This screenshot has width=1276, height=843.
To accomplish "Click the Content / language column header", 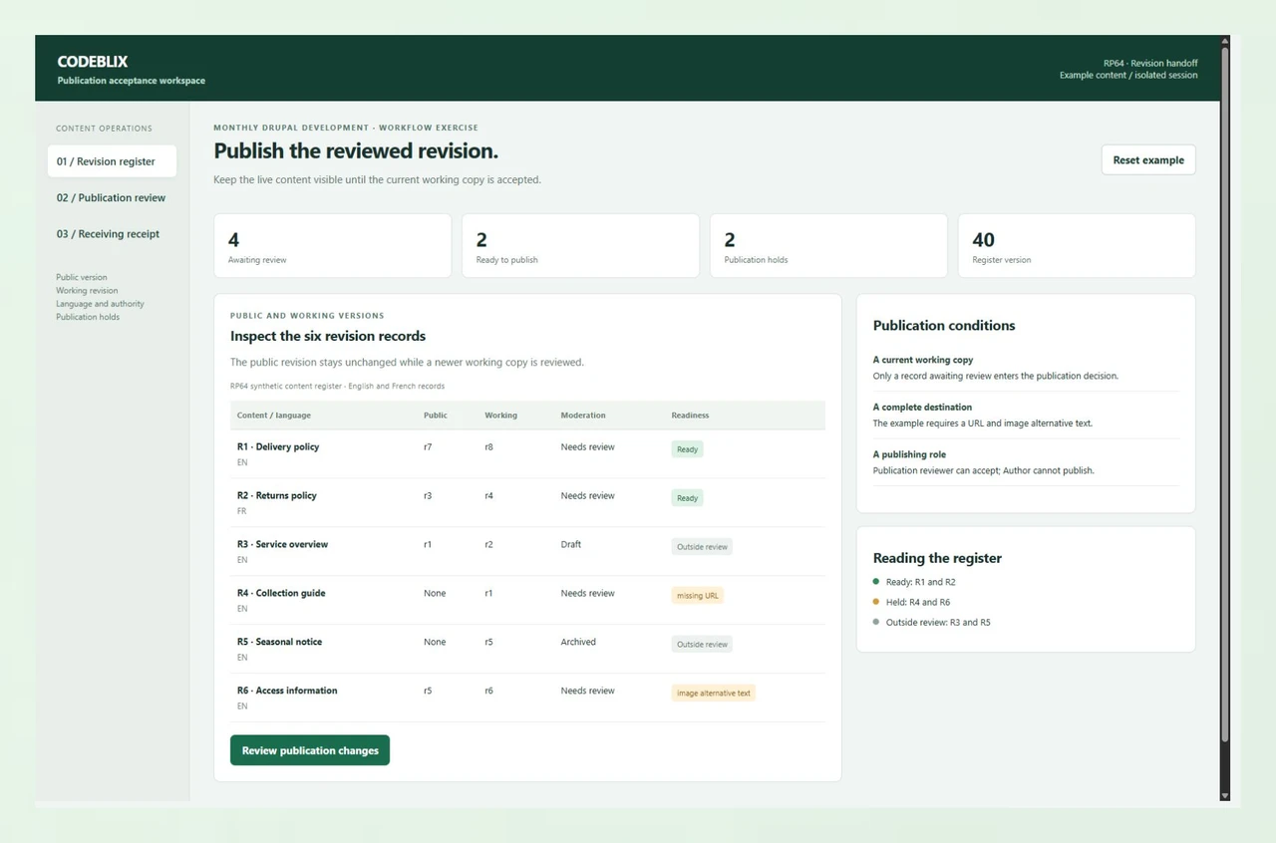I will pyautogui.click(x=274, y=415).
